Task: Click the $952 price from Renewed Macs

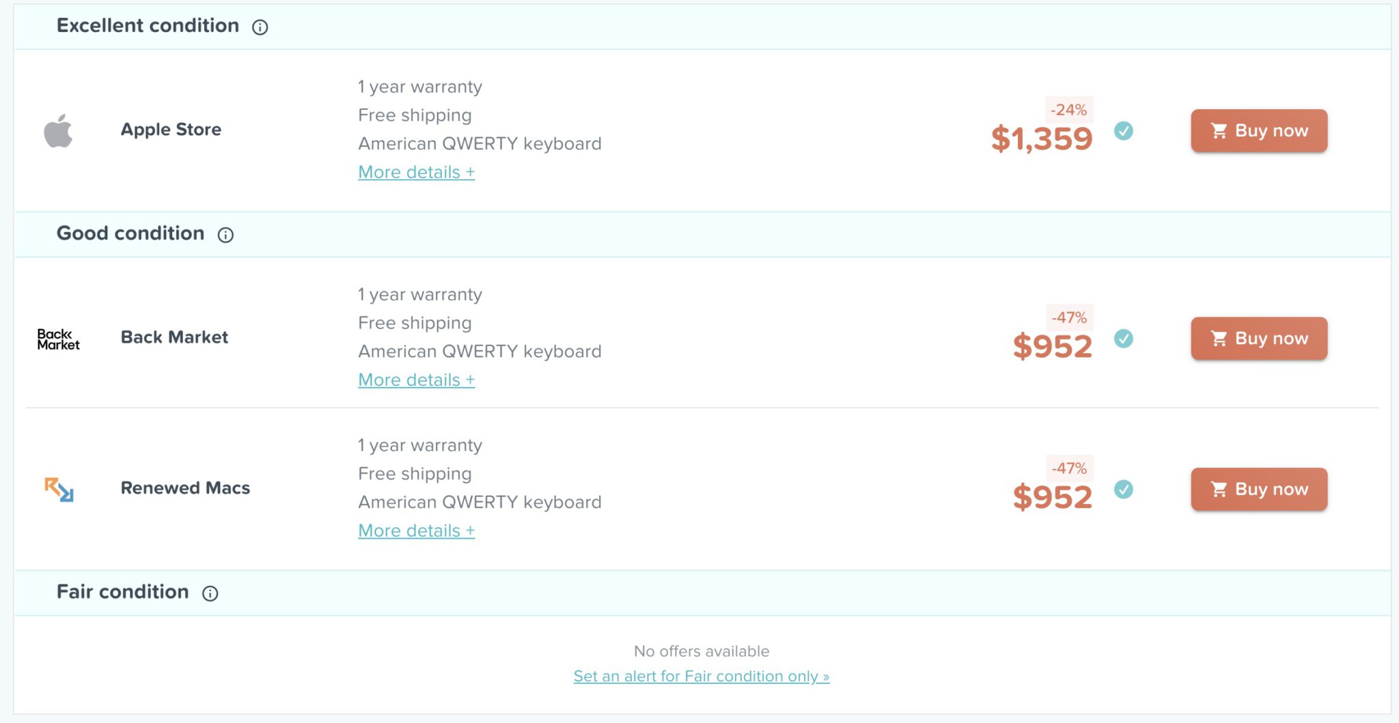Action: click(1054, 495)
